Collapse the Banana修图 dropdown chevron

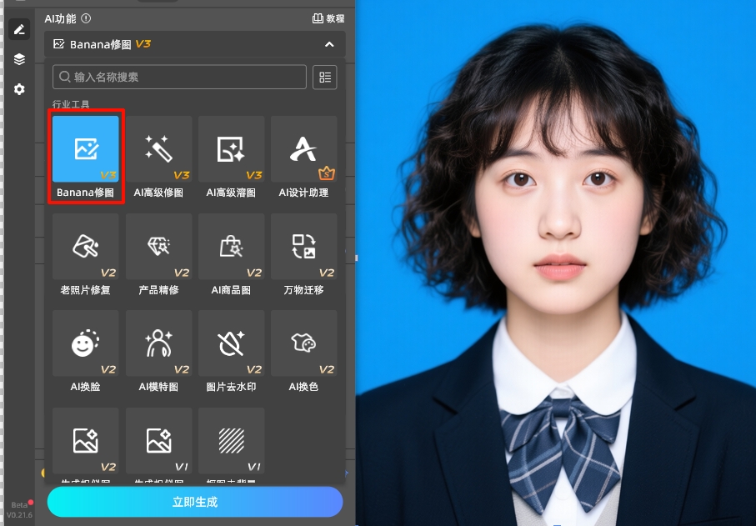tap(329, 44)
